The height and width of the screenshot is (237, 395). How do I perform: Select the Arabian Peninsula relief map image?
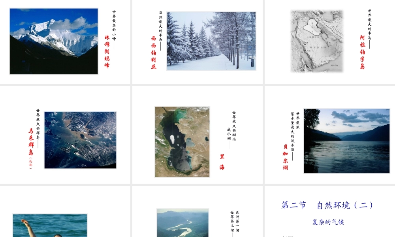[x=317, y=41]
